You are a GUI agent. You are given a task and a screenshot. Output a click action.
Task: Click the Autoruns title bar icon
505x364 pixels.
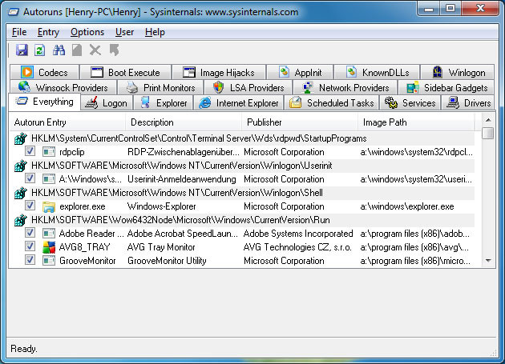click(14, 12)
